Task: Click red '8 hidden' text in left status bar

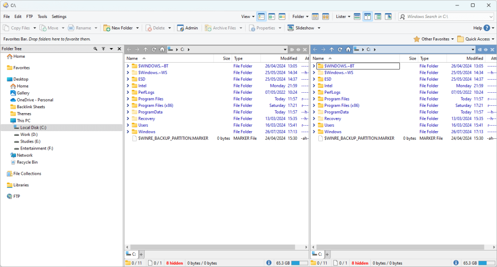Action: [x=174, y=263]
